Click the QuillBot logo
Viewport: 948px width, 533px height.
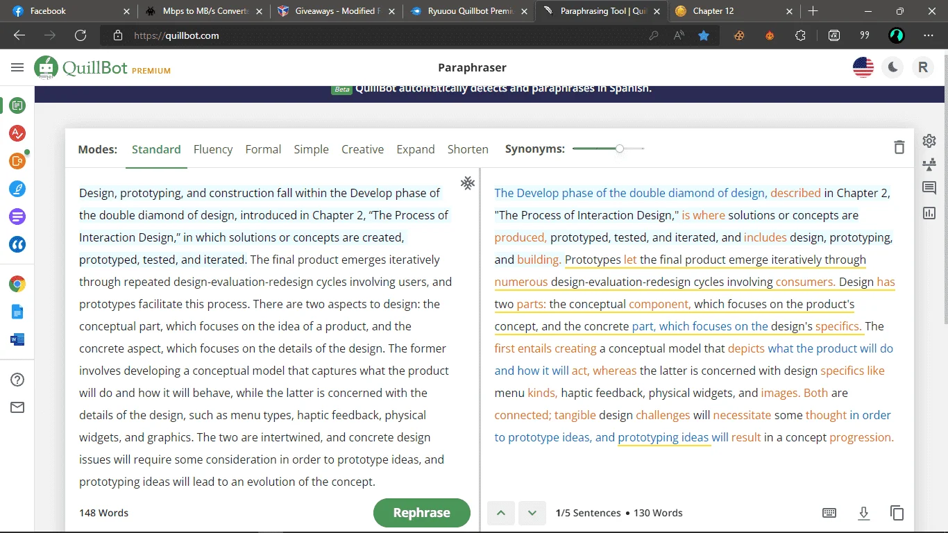tap(102, 67)
